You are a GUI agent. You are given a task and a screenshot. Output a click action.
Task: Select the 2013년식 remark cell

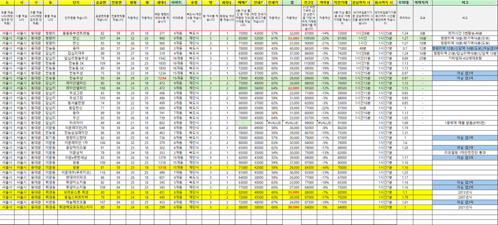coord(465,192)
